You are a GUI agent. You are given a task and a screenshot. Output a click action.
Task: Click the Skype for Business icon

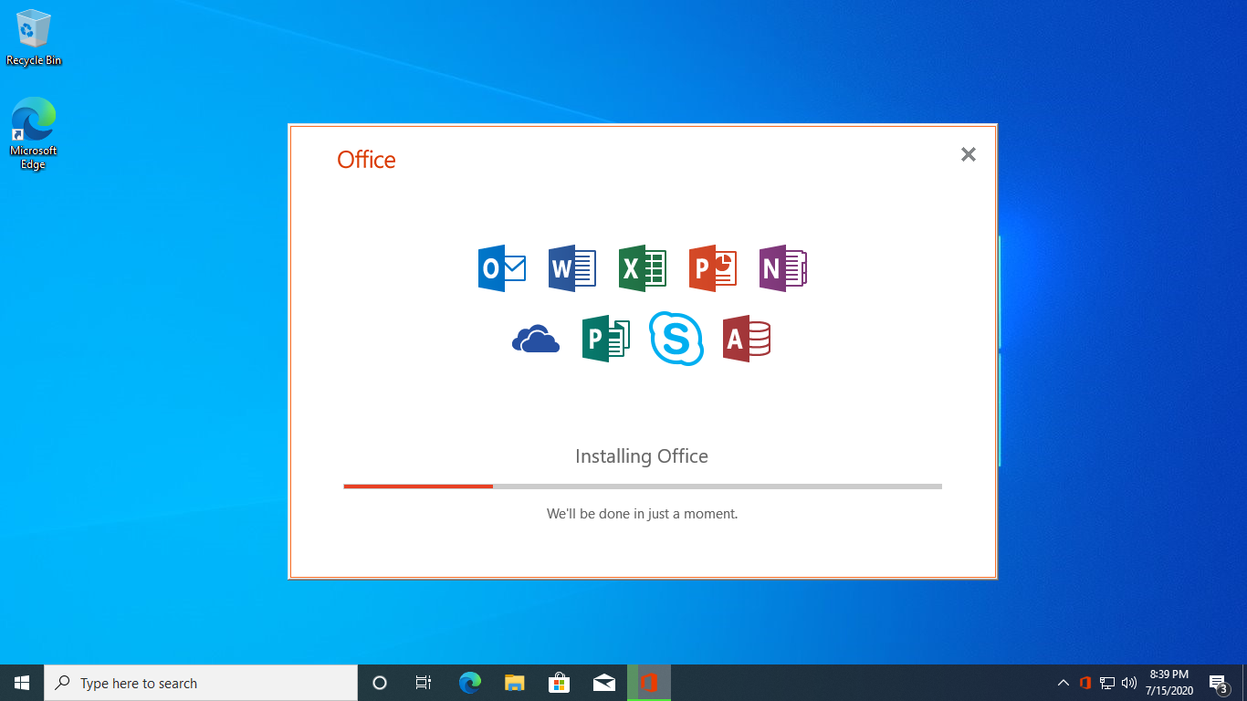click(676, 339)
